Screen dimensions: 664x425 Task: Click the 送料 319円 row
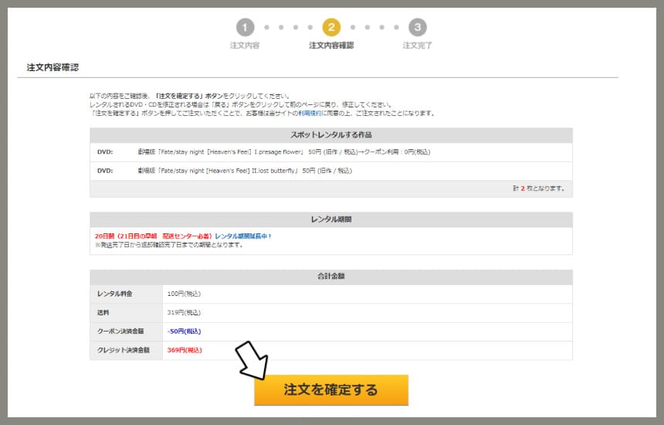point(331,313)
